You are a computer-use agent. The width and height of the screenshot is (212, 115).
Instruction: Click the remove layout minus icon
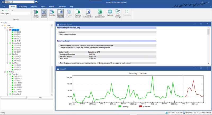tap(12, 10)
